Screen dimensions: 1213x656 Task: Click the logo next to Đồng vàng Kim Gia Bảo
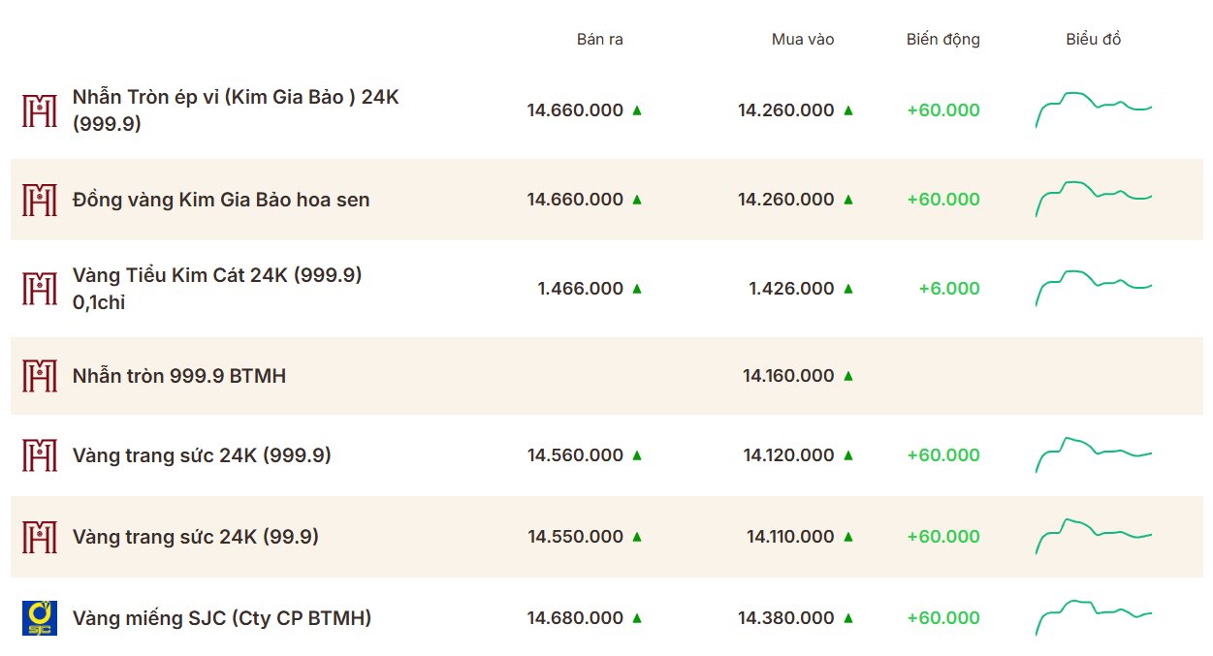coord(40,200)
